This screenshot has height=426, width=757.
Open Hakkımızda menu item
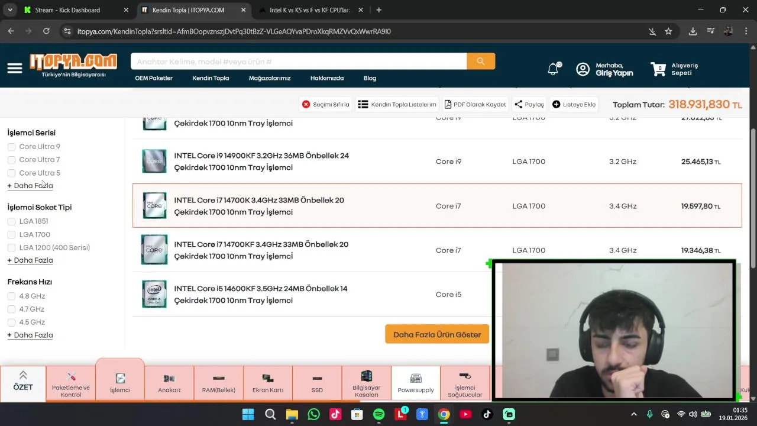[327, 78]
